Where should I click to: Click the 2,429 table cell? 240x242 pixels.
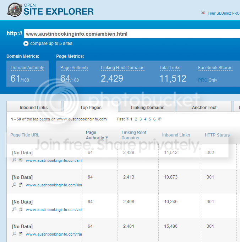tap(129, 153)
